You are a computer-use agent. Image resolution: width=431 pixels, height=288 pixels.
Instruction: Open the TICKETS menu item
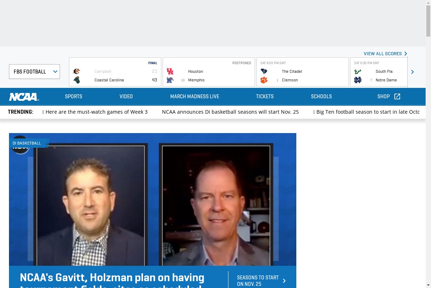(265, 96)
